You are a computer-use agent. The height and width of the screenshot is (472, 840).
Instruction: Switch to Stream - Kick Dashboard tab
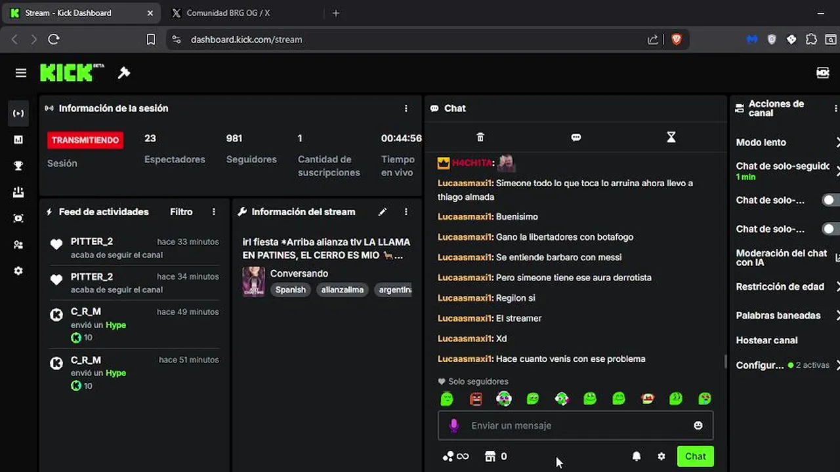coord(81,12)
